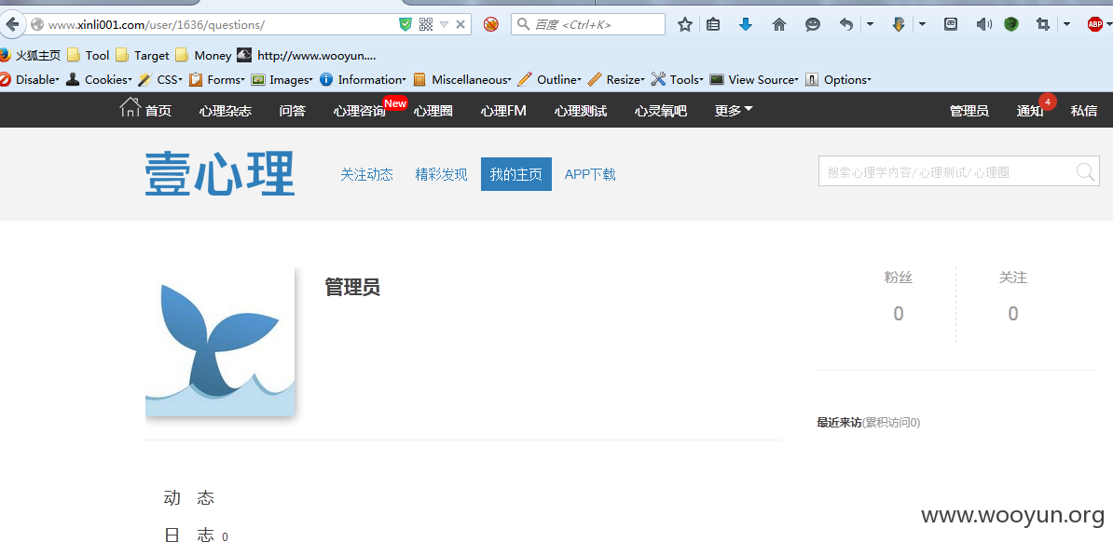Open the APP下载 tab
This screenshot has height=542, width=1113.
point(590,174)
